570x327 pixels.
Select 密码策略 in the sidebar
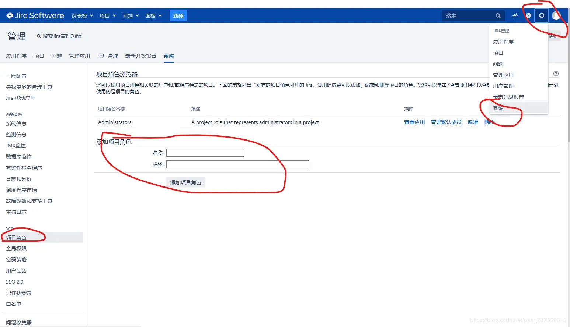[16, 259]
